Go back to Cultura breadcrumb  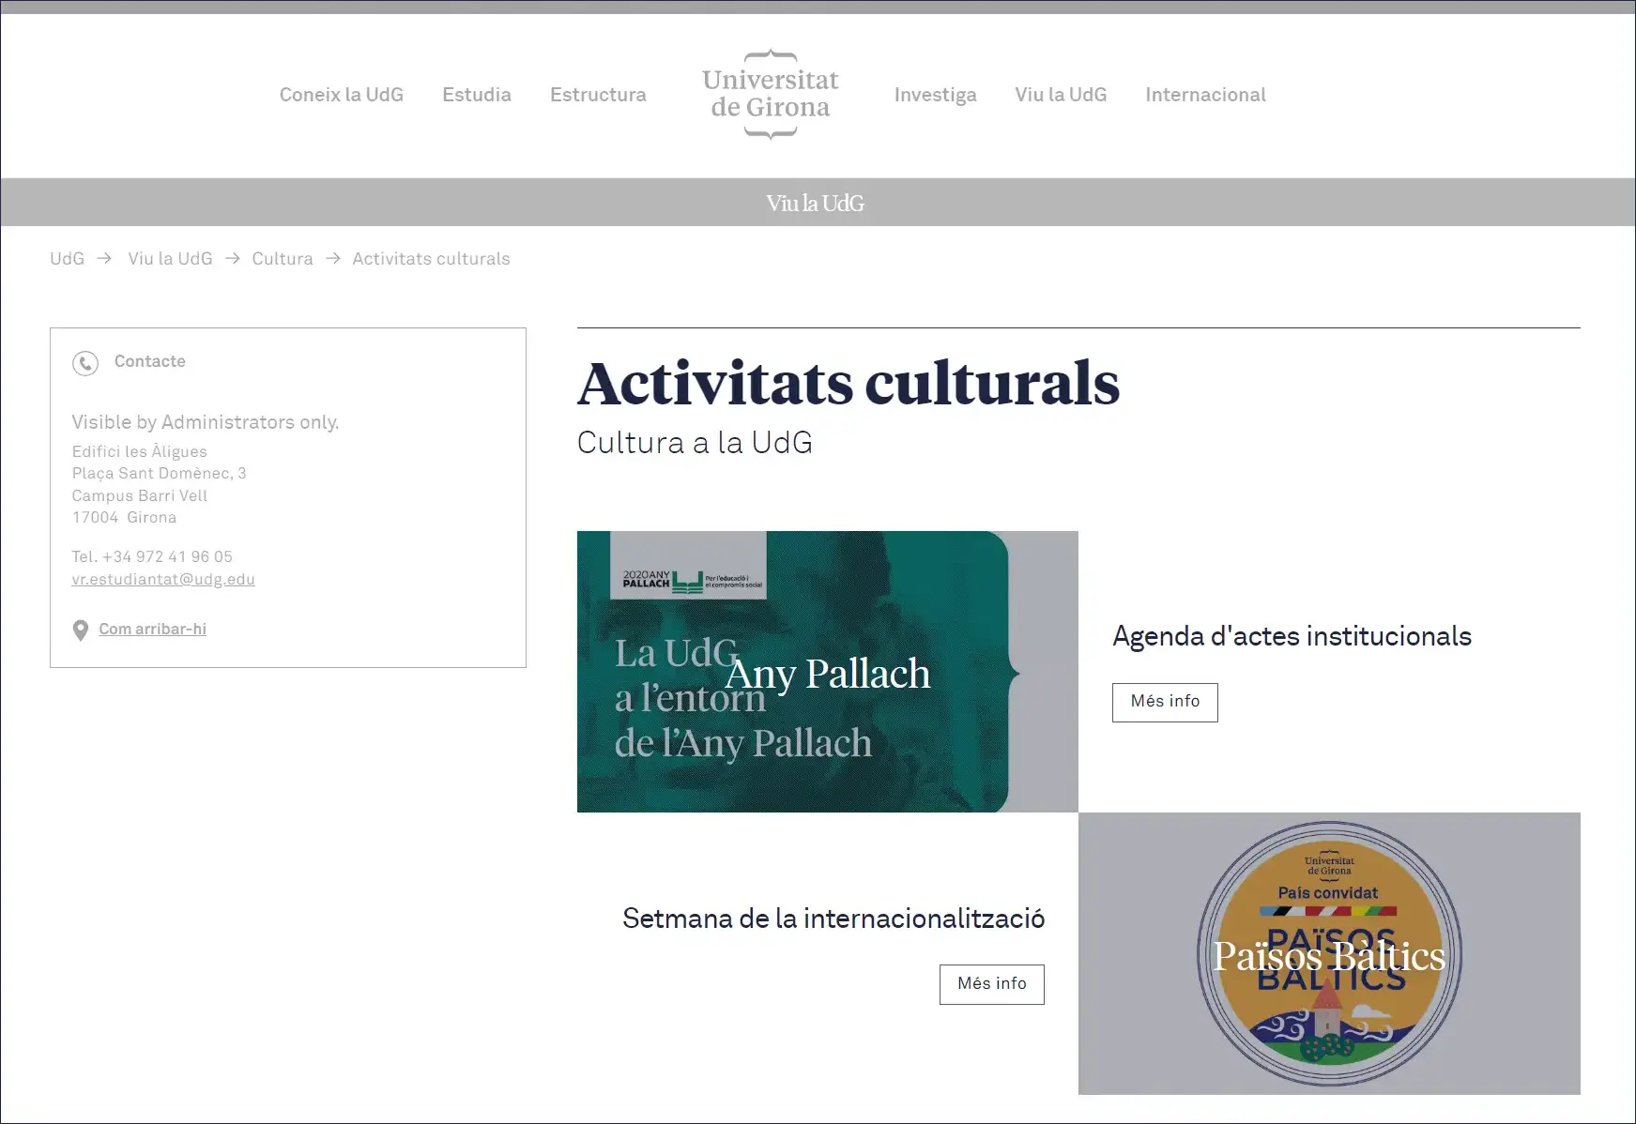pyautogui.click(x=282, y=259)
